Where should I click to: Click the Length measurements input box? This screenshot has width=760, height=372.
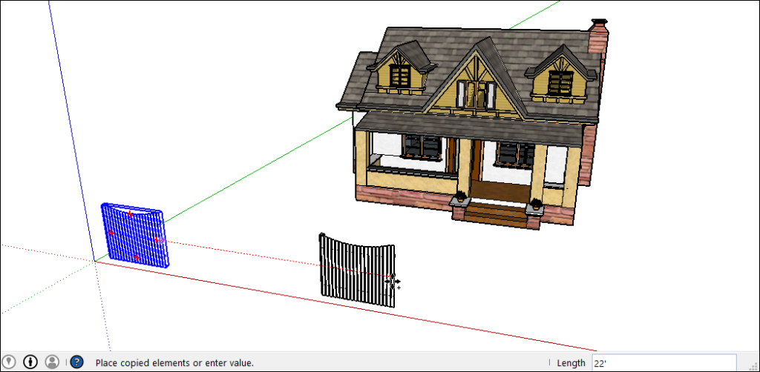(x=664, y=363)
